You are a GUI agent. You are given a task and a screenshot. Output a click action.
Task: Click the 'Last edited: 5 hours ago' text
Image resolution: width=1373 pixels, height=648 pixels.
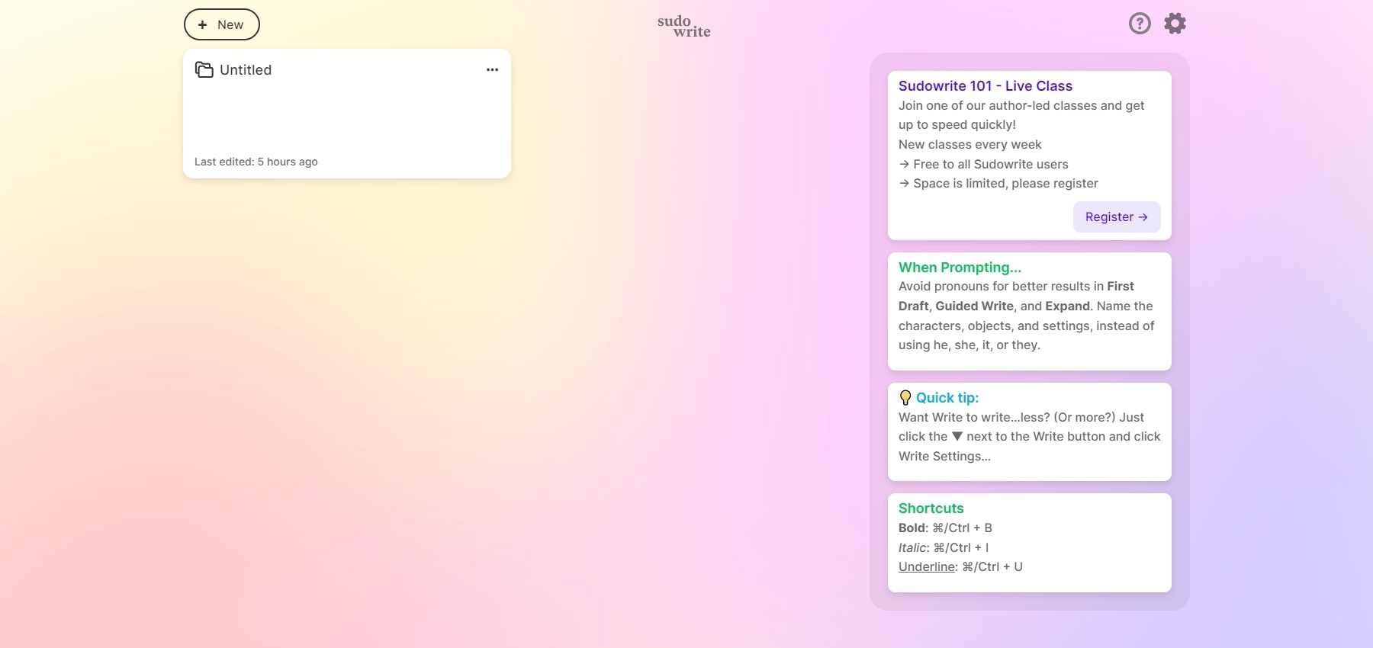[x=256, y=162]
